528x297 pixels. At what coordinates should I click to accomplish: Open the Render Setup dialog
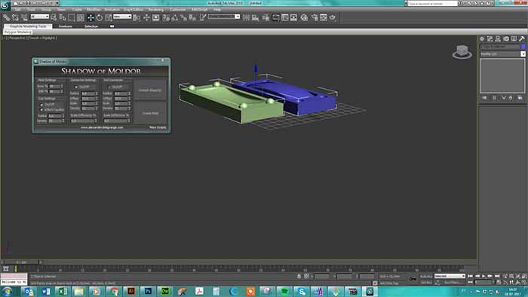click(x=315, y=17)
